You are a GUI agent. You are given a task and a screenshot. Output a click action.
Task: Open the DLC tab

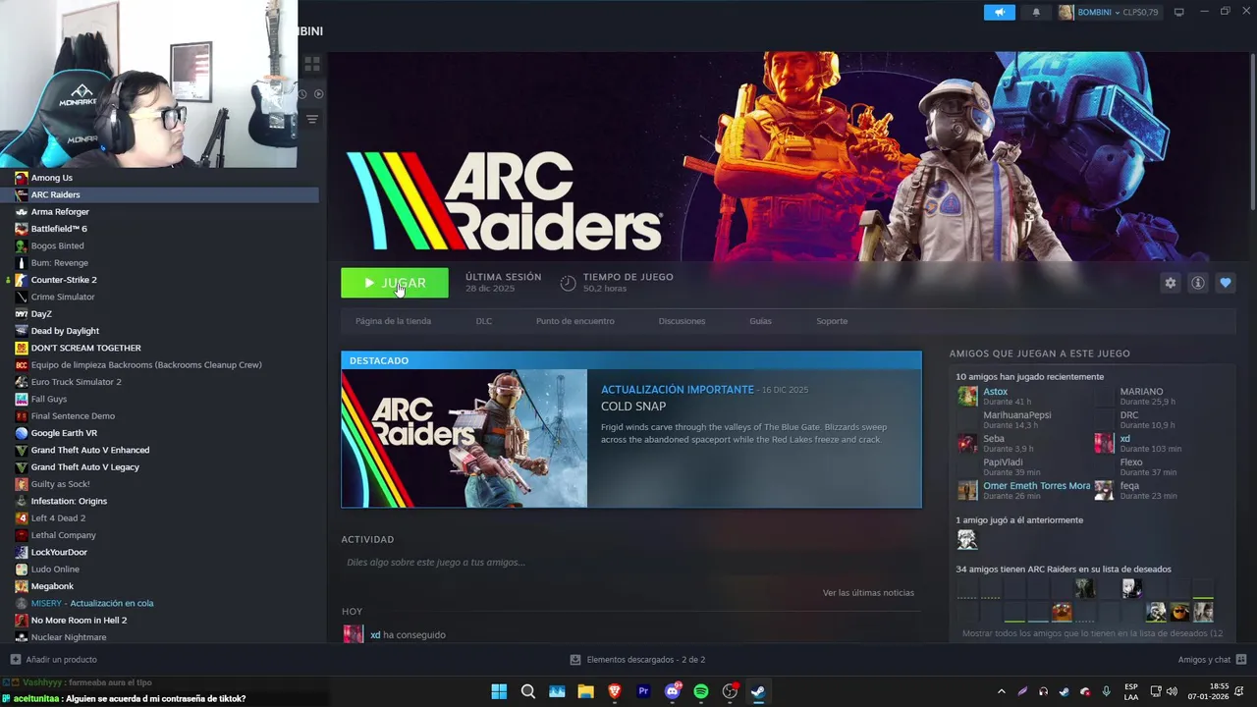coord(484,321)
